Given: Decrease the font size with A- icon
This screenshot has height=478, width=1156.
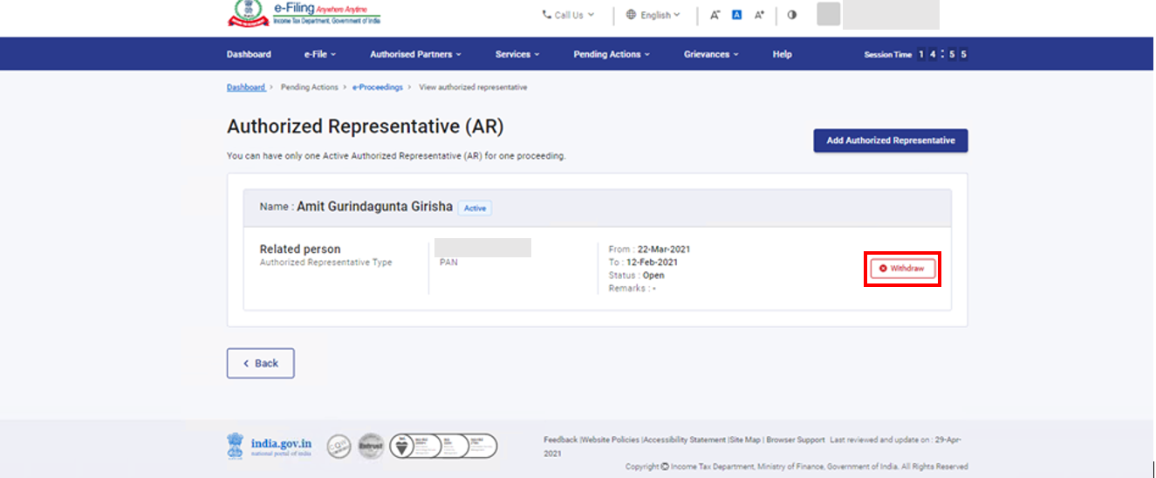Looking at the screenshot, I should [715, 15].
